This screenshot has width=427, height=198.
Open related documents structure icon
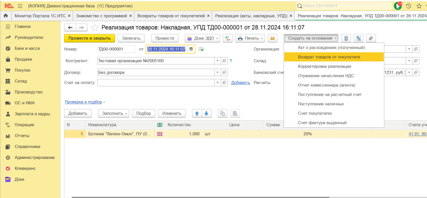coord(358,38)
